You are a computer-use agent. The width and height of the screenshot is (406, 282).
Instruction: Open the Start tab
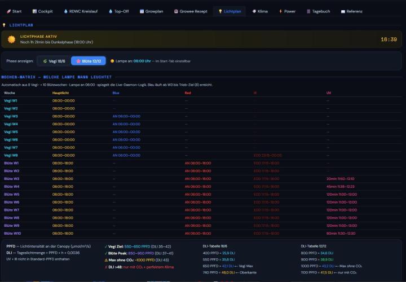(14, 11)
